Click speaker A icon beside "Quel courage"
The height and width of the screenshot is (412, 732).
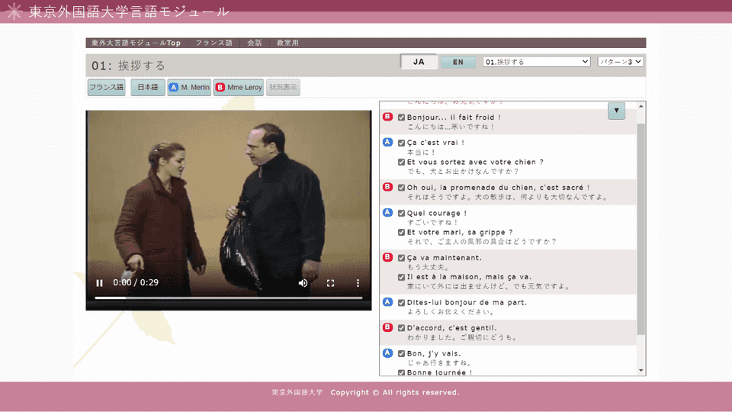click(x=387, y=213)
